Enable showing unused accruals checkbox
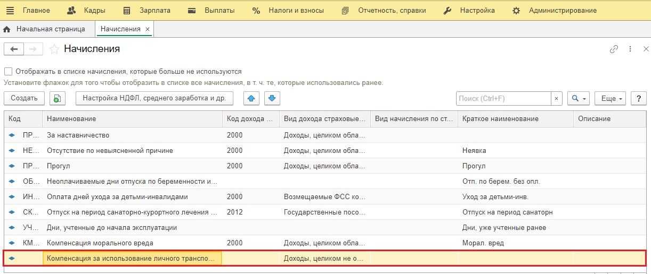This screenshot has width=651, height=274. click(8, 71)
